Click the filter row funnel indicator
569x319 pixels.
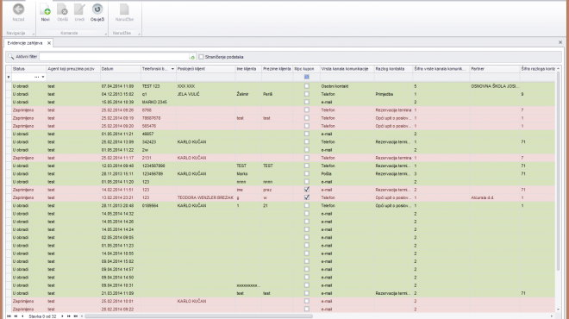point(9,77)
